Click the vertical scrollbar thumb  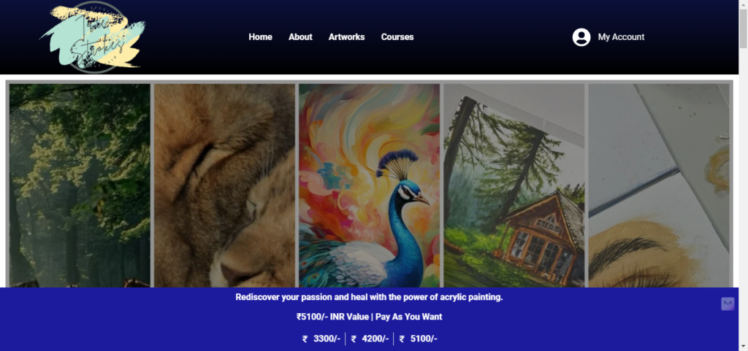click(743, 28)
